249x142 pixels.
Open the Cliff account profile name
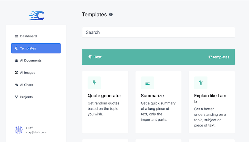(x=29, y=128)
